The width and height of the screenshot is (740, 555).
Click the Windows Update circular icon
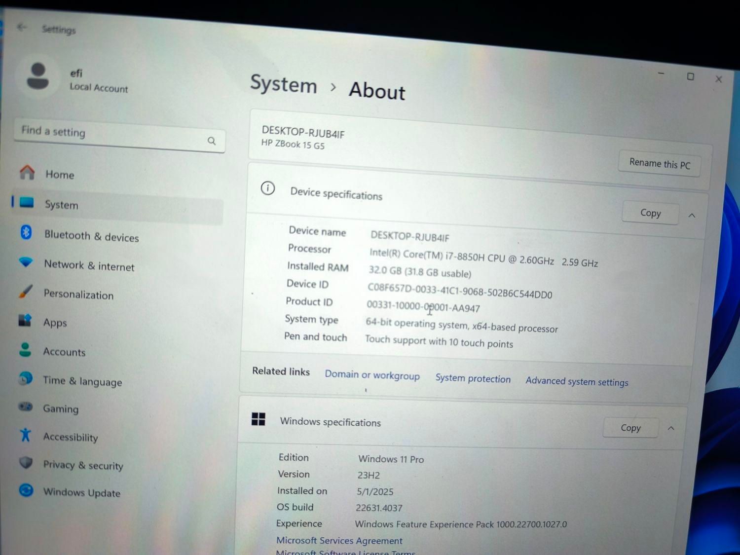tap(26, 490)
